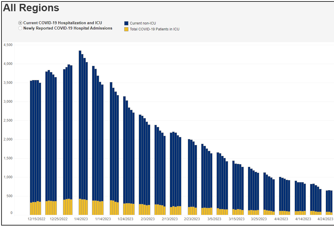Click the 4/24/2023 date axis label

point(325,219)
